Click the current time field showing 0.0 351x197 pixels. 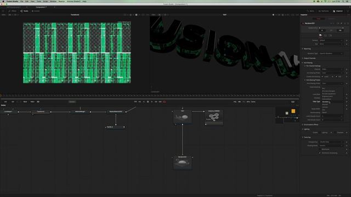tap(293, 102)
